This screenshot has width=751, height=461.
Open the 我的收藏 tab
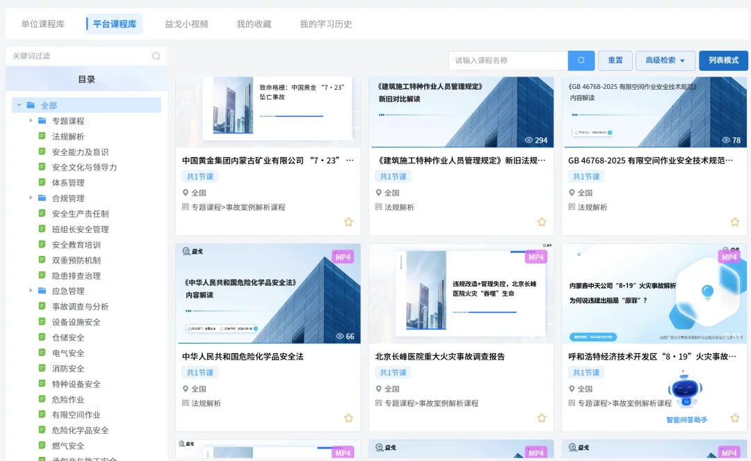point(254,24)
